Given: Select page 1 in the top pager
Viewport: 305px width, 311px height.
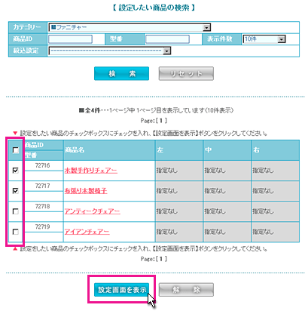Looking at the screenshot, I should [161, 121].
